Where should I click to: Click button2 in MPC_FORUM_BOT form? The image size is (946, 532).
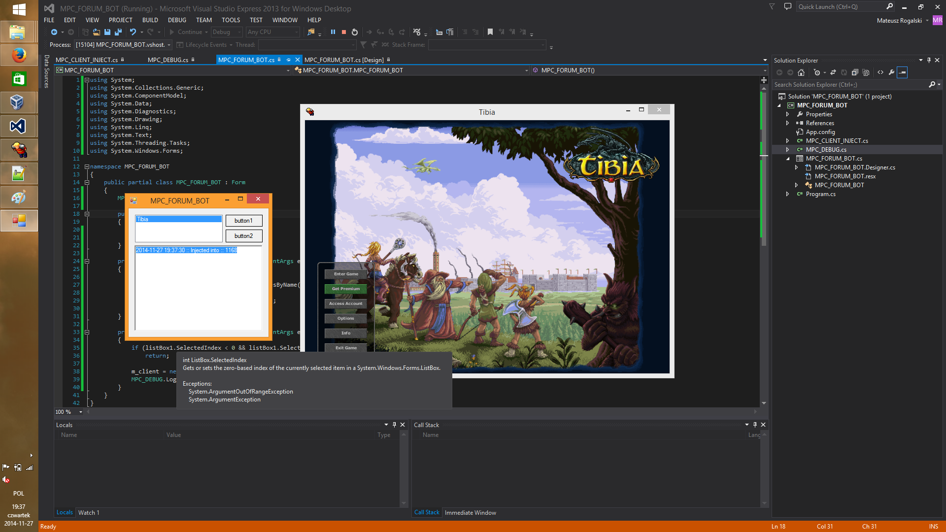pyautogui.click(x=244, y=236)
